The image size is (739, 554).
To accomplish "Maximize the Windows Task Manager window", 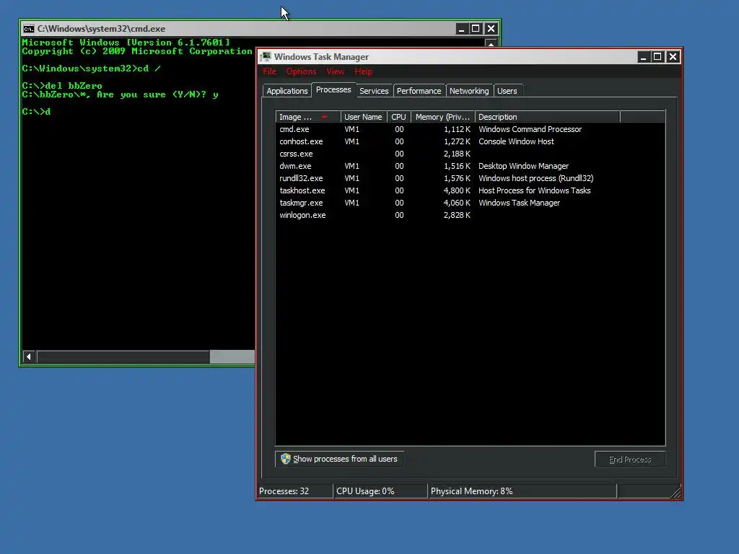I will 657,57.
